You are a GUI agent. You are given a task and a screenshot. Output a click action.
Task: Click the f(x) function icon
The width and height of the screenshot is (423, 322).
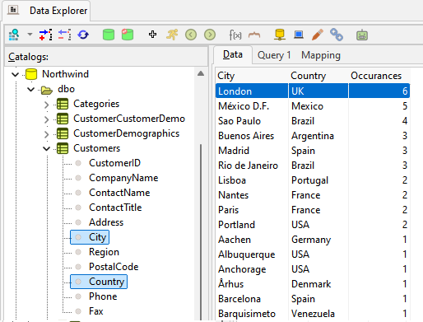235,35
